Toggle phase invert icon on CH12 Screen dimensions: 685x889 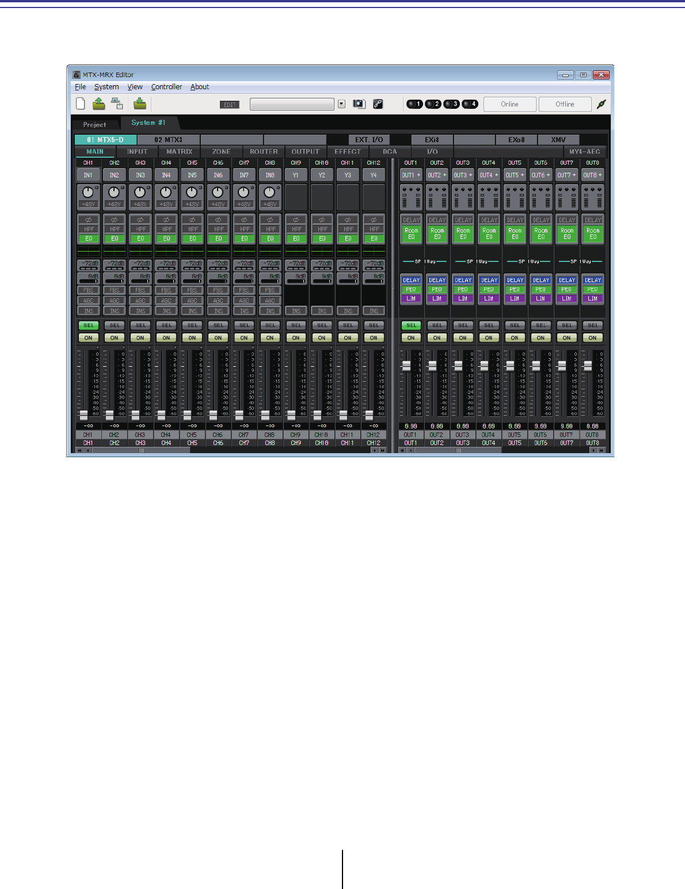tap(374, 220)
